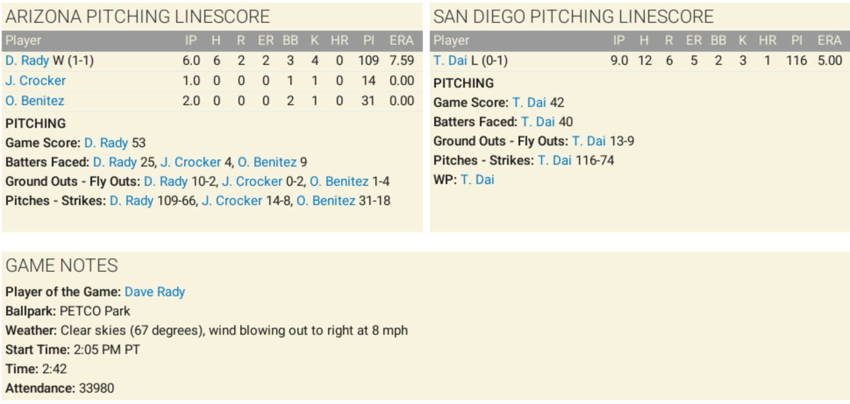The width and height of the screenshot is (850, 404).
Task: Click D. Rady link beside Arizona Game Score
Action: [106, 143]
